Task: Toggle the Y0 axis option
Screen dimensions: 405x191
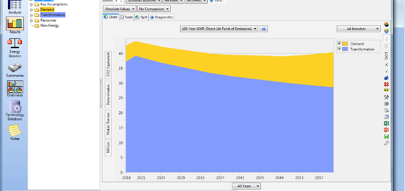Action: 386,38
